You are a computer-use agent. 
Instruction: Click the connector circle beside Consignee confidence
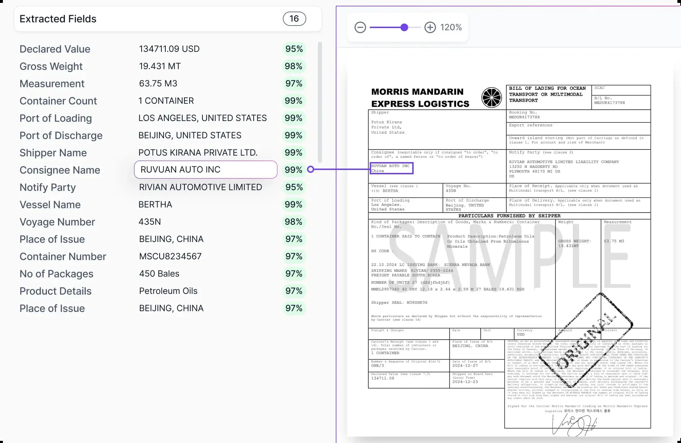click(311, 169)
